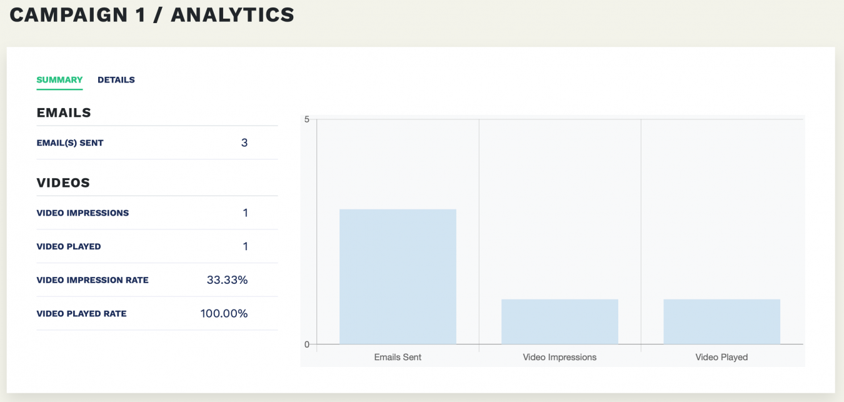The height and width of the screenshot is (402, 844).
Task: Click the value 3 next to EMAIL(S) SENT
Action: pos(244,143)
